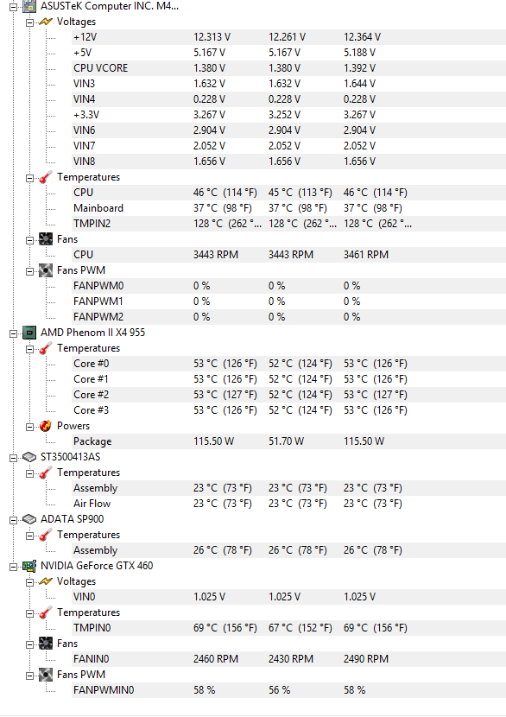Click the thermometer icon under ASUSTeK Temperatures

pos(46,177)
